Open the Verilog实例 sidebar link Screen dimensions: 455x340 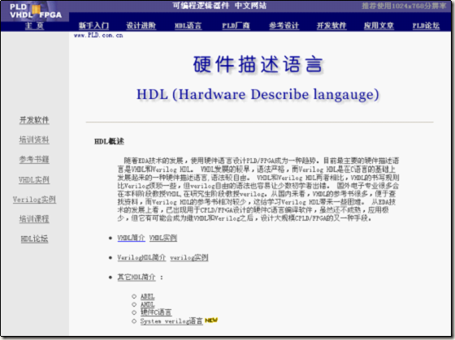click(34, 200)
